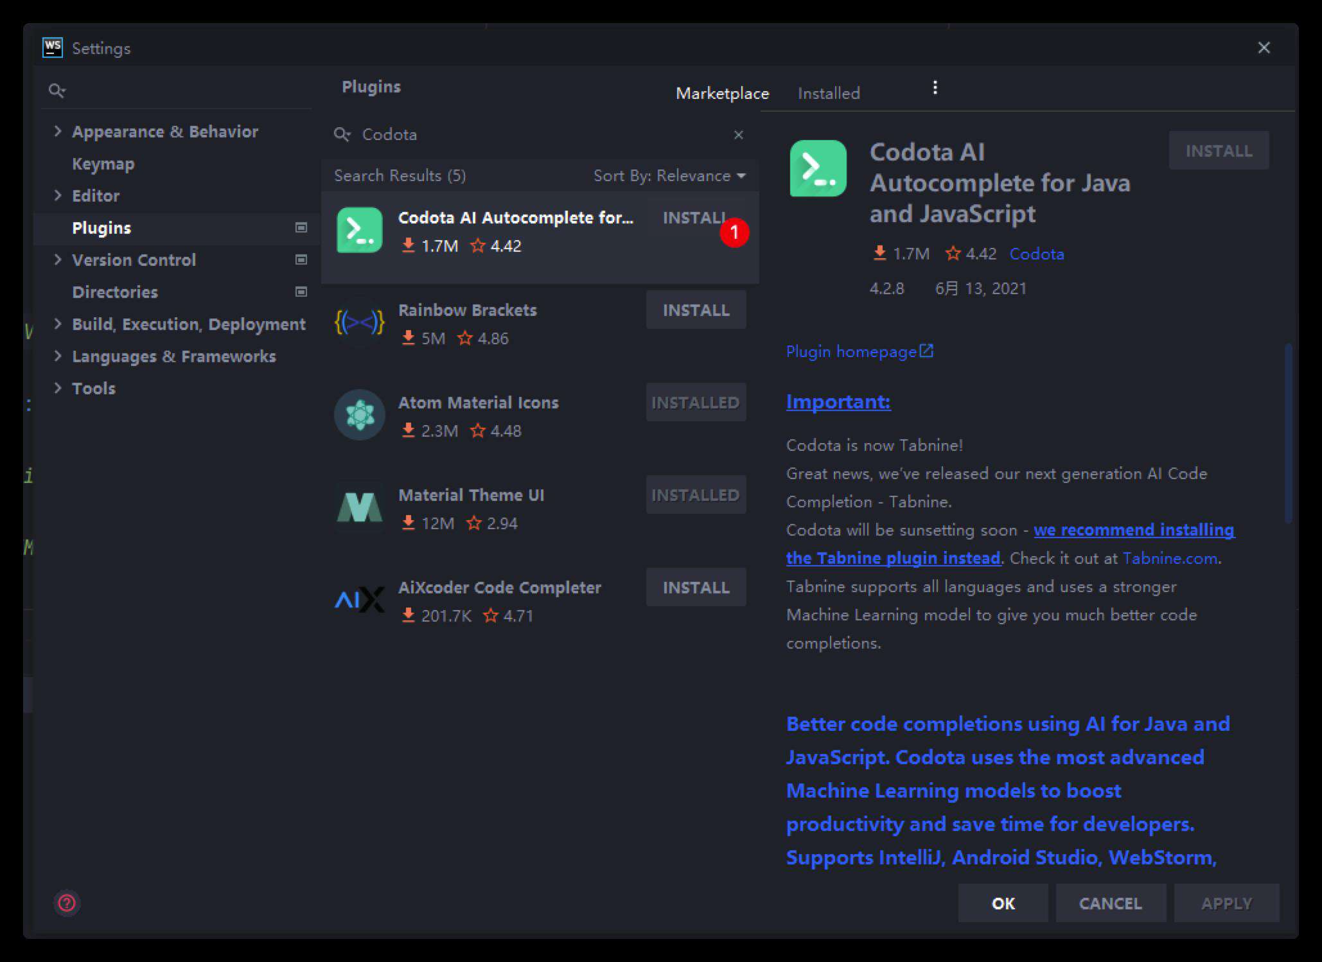Viewport: 1322px width, 962px height.
Task: Click the Atom Material Icons plugin icon
Action: coord(360,415)
